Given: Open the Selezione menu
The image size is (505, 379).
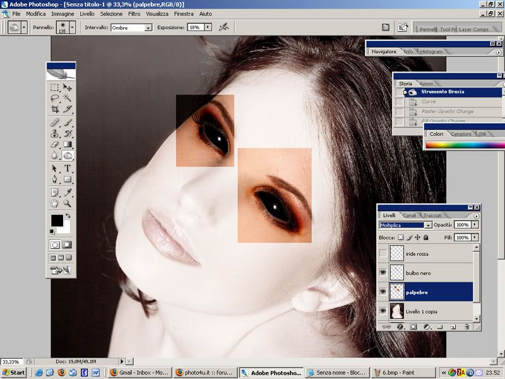Looking at the screenshot, I should (x=111, y=14).
